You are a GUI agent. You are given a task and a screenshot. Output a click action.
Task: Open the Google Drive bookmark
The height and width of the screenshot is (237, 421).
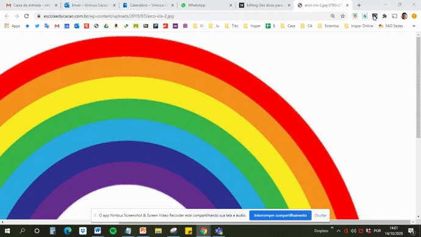[x=106, y=26]
